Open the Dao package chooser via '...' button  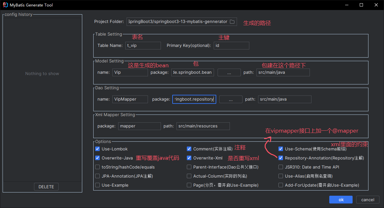click(231, 99)
